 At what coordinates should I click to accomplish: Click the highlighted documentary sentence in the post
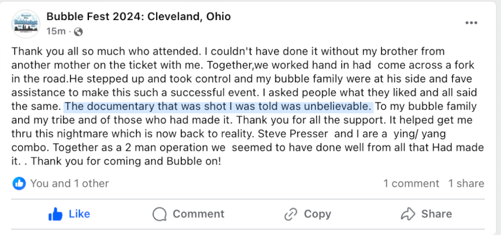pyautogui.click(x=219, y=106)
